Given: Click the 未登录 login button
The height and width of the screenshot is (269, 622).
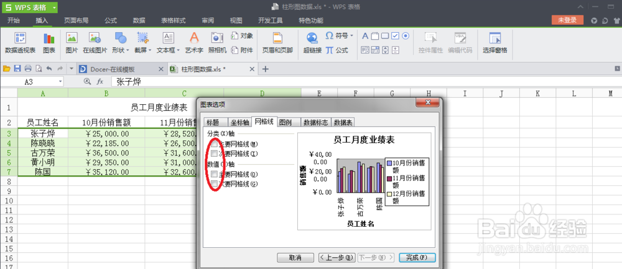Looking at the screenshot, I should point(567,20).
